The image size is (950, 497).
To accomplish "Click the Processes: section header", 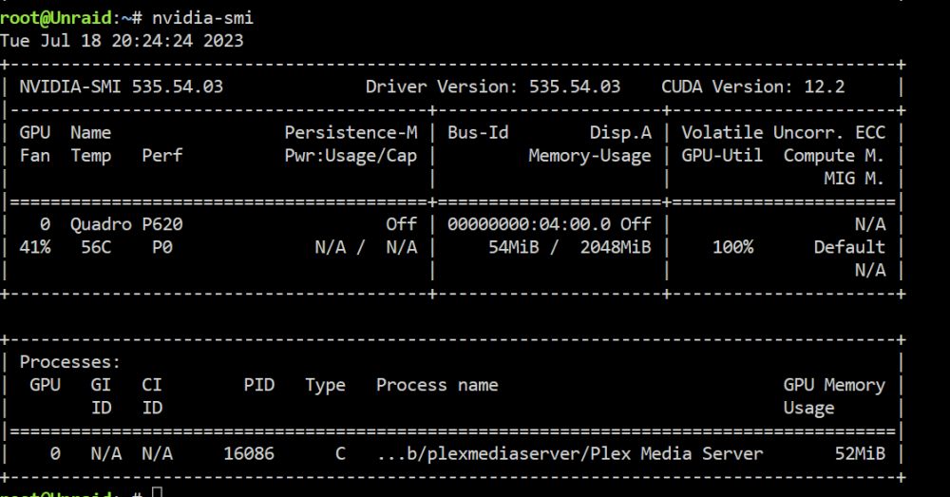I will click(x=70, y=362).
